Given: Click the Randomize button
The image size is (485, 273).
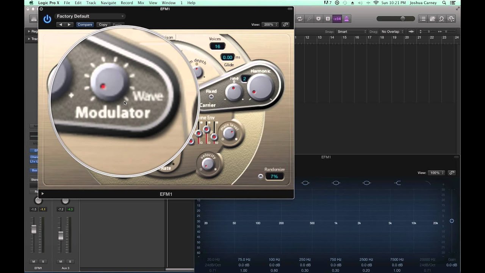Looking at the screenshot, I should (x=260, y=176).
